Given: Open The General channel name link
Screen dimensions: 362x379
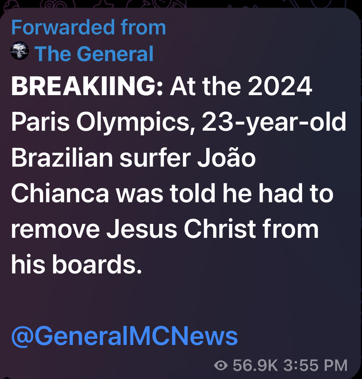Looking at the screenshot, I should coord(94,54).
